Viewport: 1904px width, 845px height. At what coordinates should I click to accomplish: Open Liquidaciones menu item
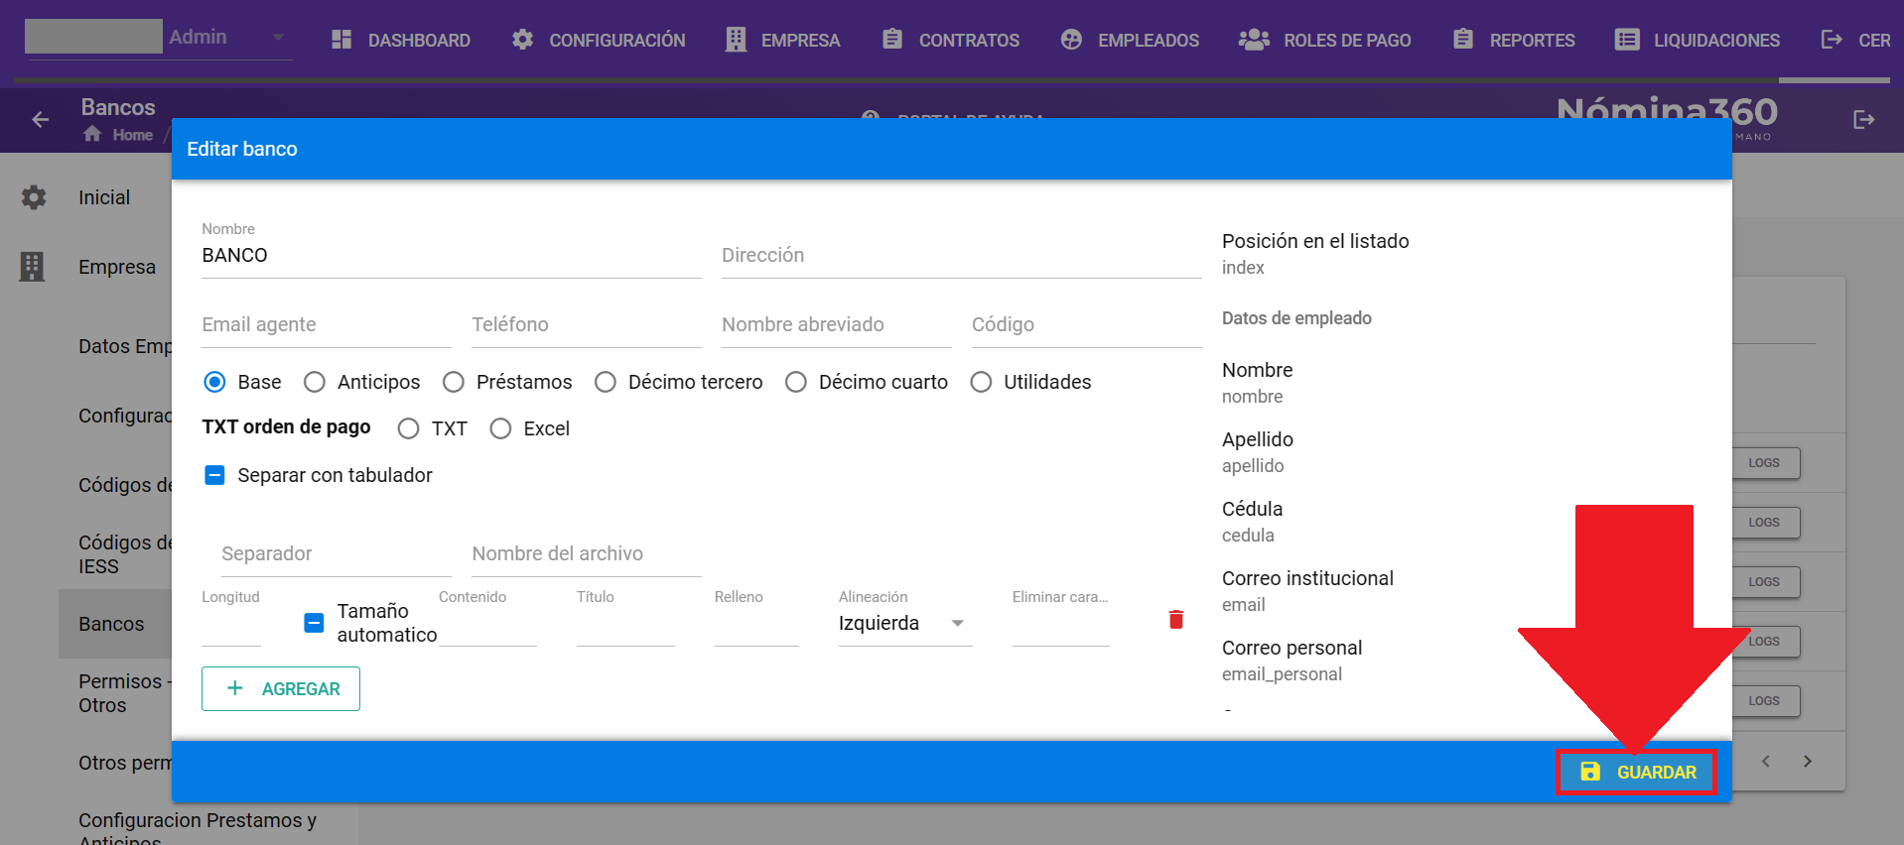tap(1698, 40)
